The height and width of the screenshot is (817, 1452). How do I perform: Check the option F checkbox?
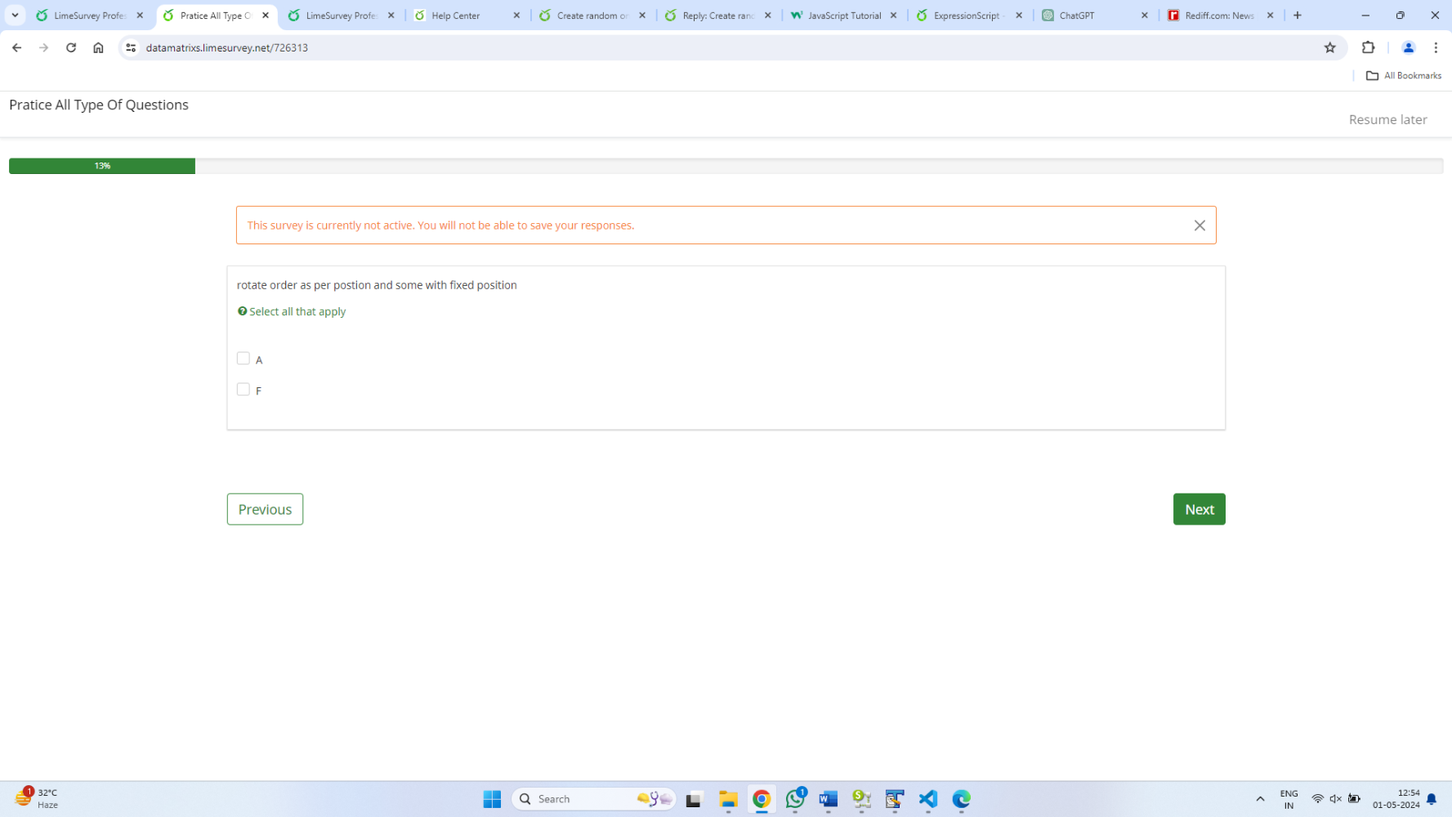click(243, 390)
